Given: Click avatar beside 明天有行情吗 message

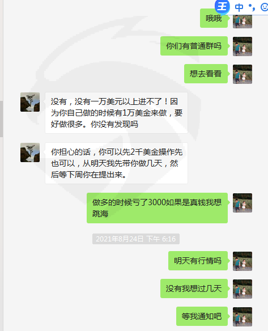Looking at the screenshot, I should tap(243, 261).
